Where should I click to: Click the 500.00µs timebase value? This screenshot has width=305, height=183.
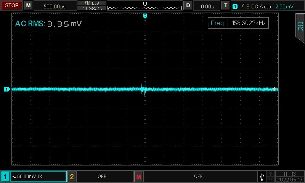55,6
